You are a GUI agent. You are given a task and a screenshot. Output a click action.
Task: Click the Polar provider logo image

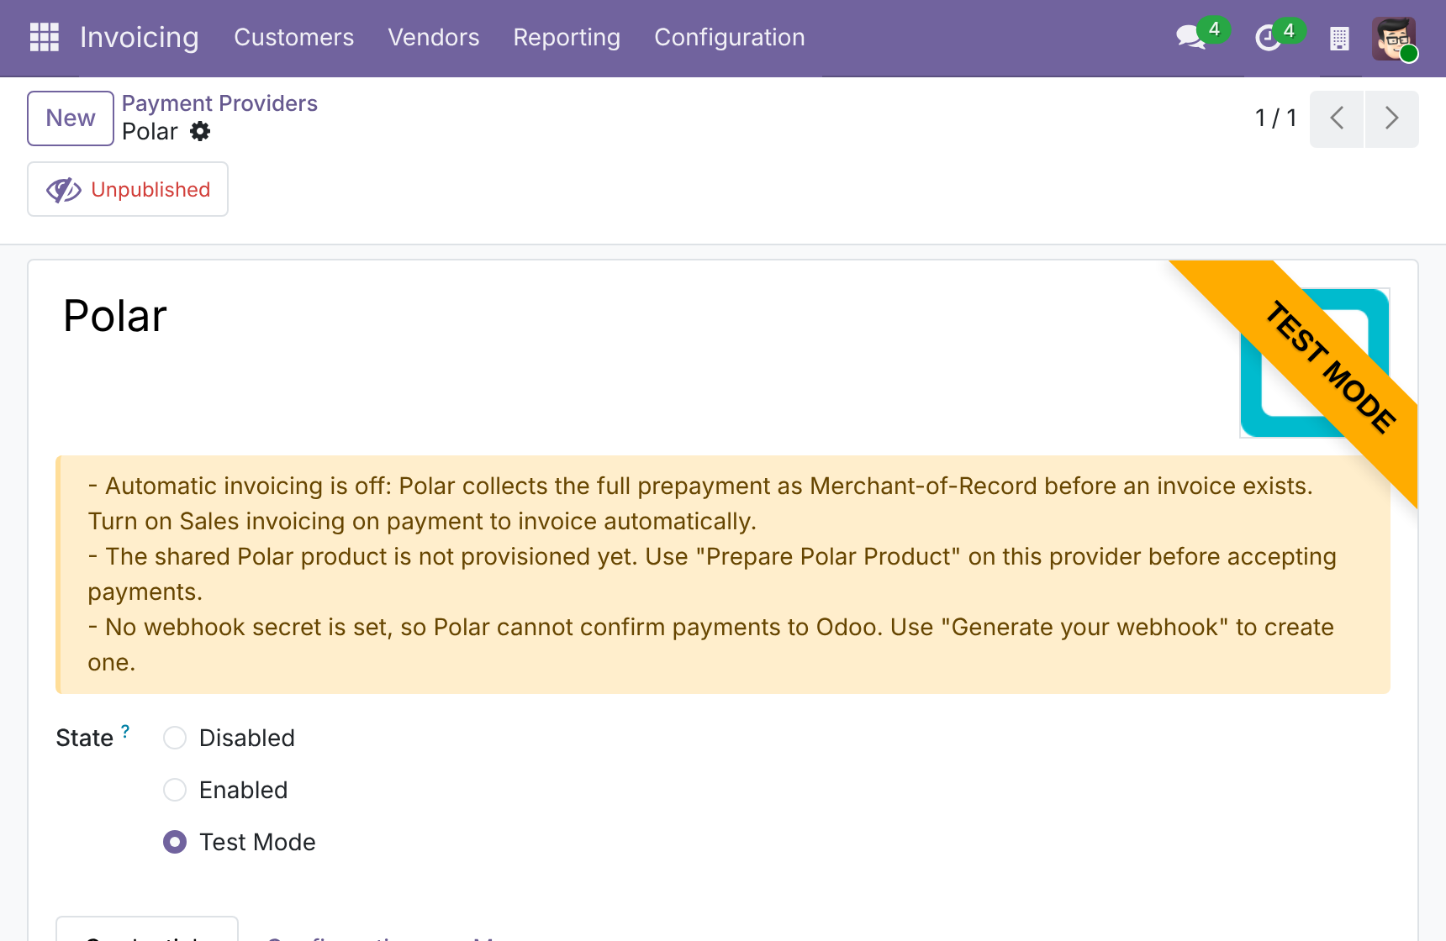pos(1315,363)
